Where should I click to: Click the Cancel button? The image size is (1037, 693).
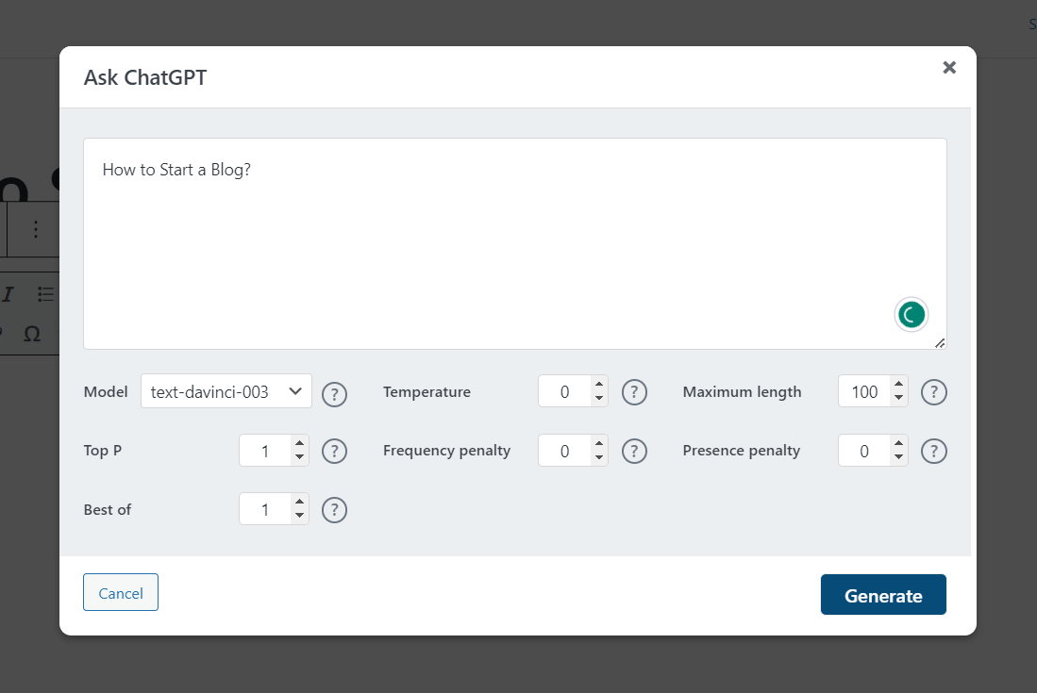tap(121, 592)
